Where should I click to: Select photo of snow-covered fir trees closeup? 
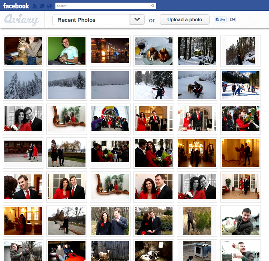pos(23,85)
